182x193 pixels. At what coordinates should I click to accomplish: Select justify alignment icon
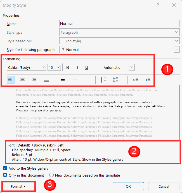(x=46, y=80)
